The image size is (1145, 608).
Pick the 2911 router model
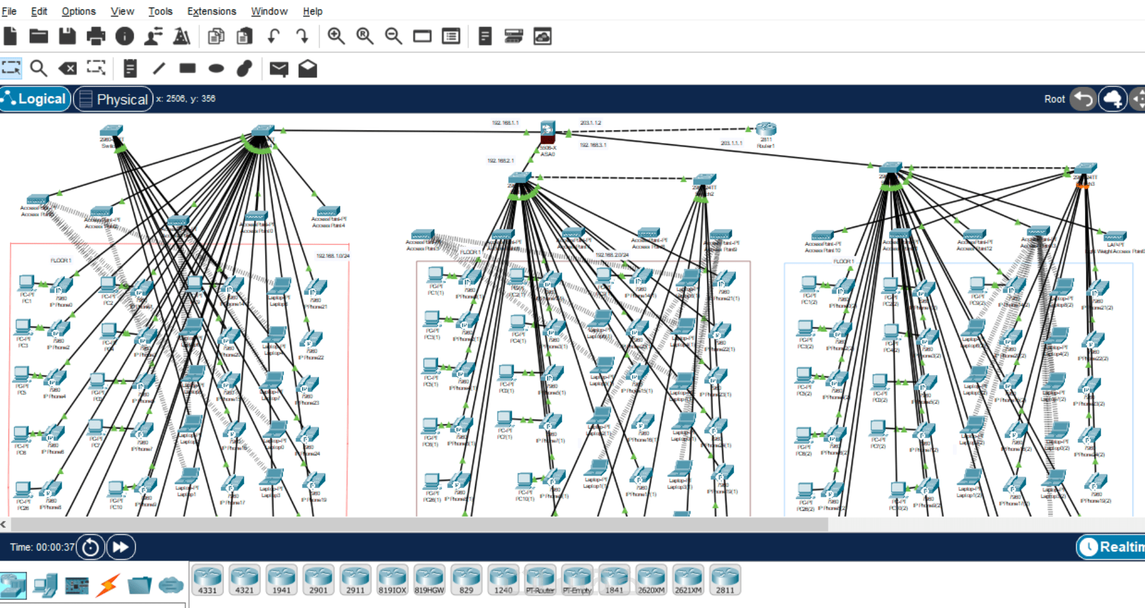pyautogui.click(x=355, y=580)
